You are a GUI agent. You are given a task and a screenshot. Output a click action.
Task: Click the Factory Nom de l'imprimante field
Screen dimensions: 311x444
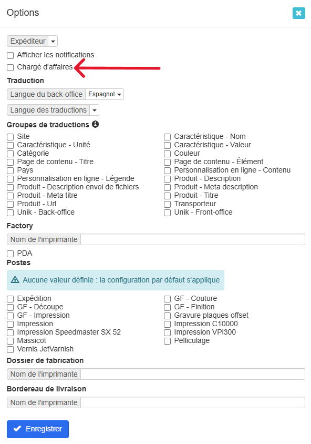click(x=193, y=239)
